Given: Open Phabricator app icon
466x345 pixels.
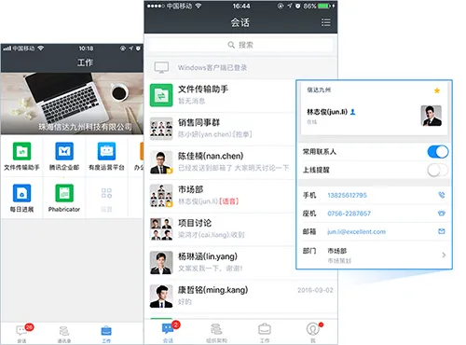Looking at the screenshot, I should [x=64, y=198].
